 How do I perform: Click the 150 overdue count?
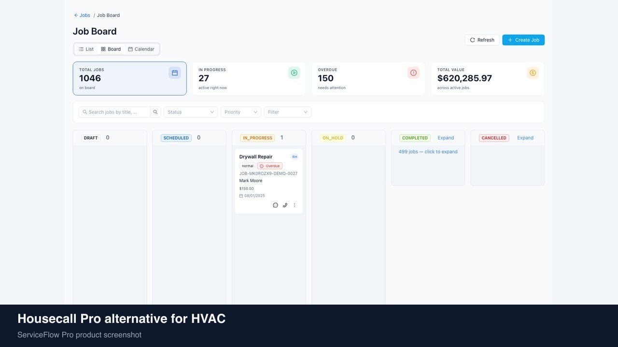[326, 78]
